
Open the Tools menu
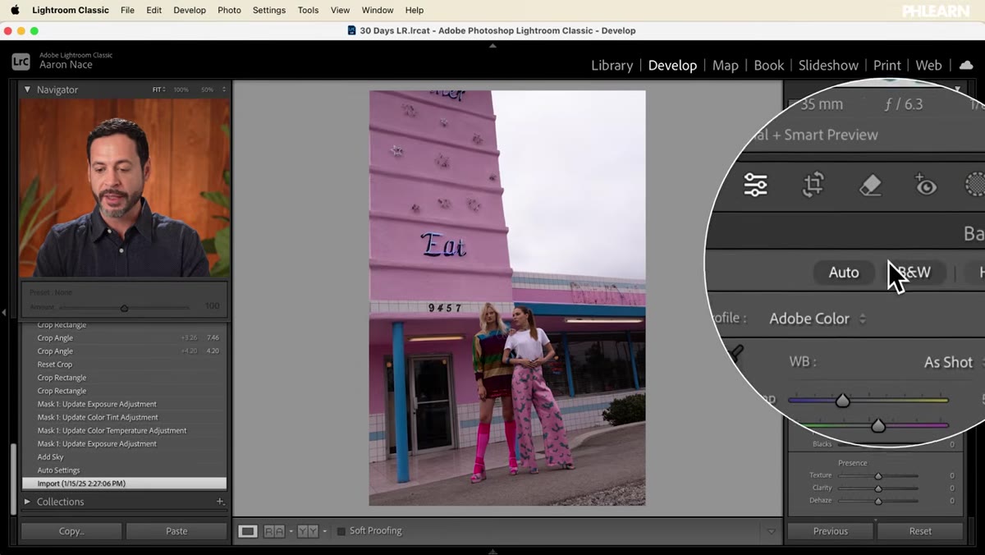[x=308, y=10]
